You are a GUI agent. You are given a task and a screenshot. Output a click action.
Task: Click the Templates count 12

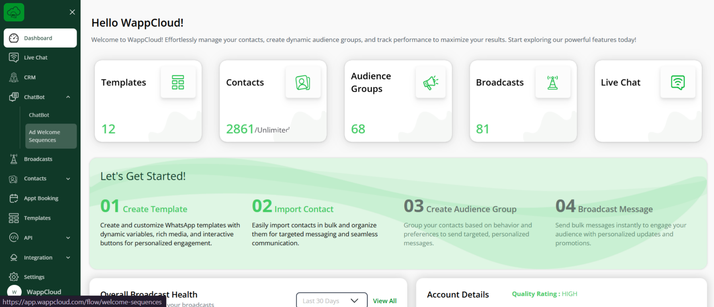tap(108, 129)
